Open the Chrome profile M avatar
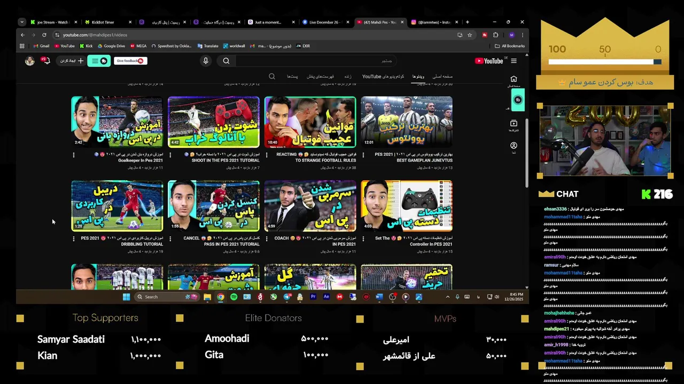 (x=511, y=35)
